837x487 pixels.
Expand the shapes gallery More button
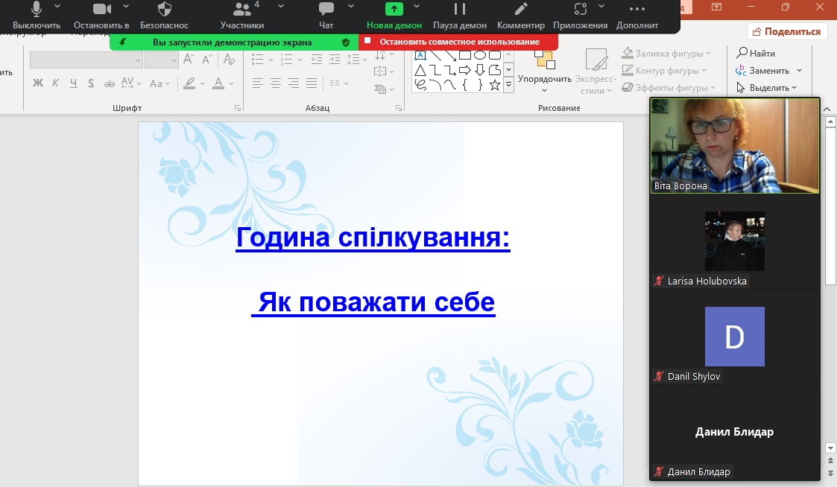(509, 83)
